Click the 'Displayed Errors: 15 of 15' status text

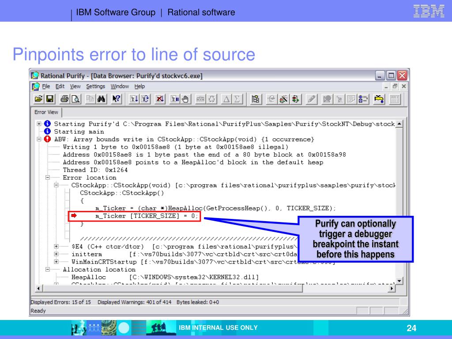[61, 302]
